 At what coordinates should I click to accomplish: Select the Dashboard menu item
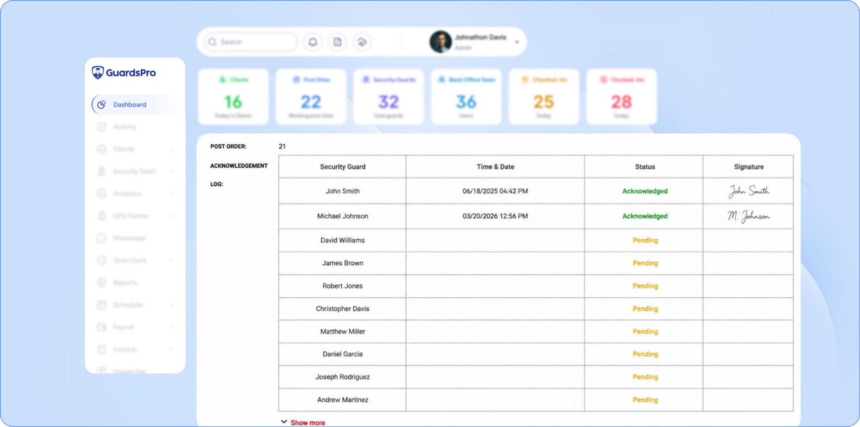130,104
